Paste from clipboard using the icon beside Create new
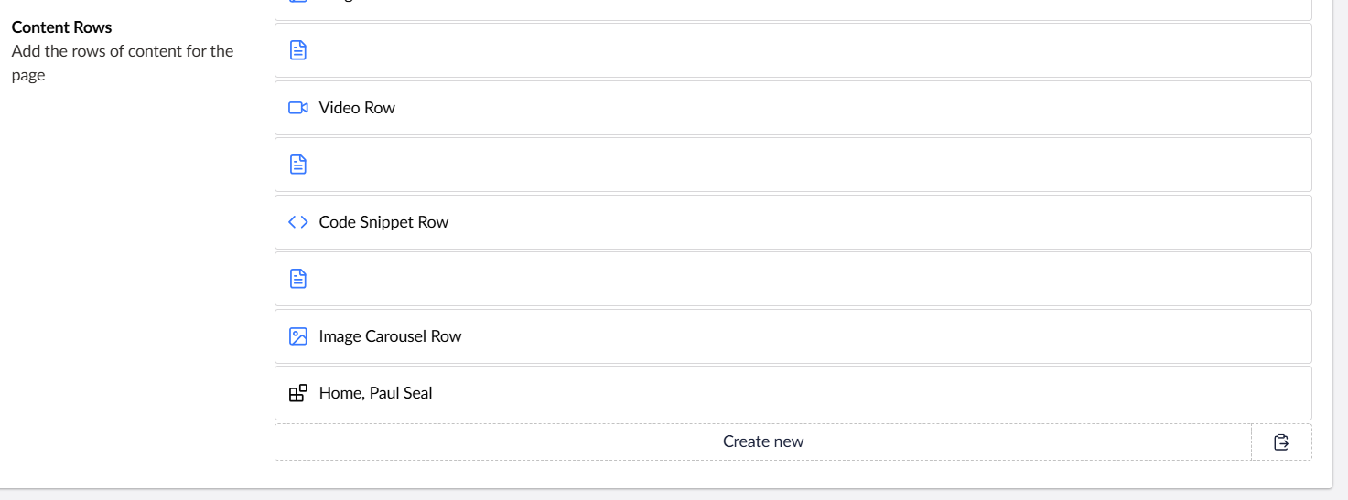Image resolution: width=1348 pixels, height=500 pixels. (1281, 441)
